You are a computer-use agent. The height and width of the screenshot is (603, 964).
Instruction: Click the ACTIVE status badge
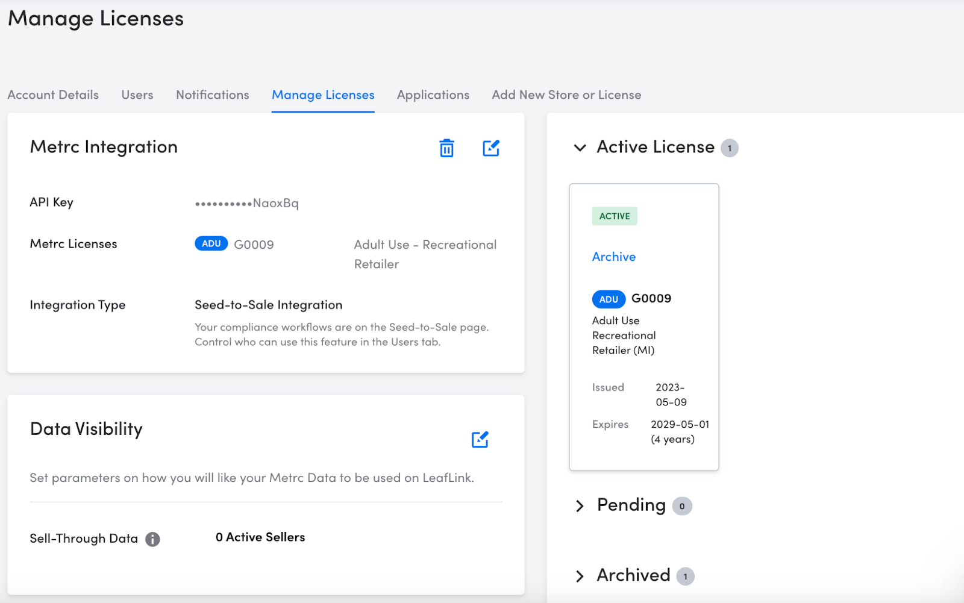(x=615, y=216)
